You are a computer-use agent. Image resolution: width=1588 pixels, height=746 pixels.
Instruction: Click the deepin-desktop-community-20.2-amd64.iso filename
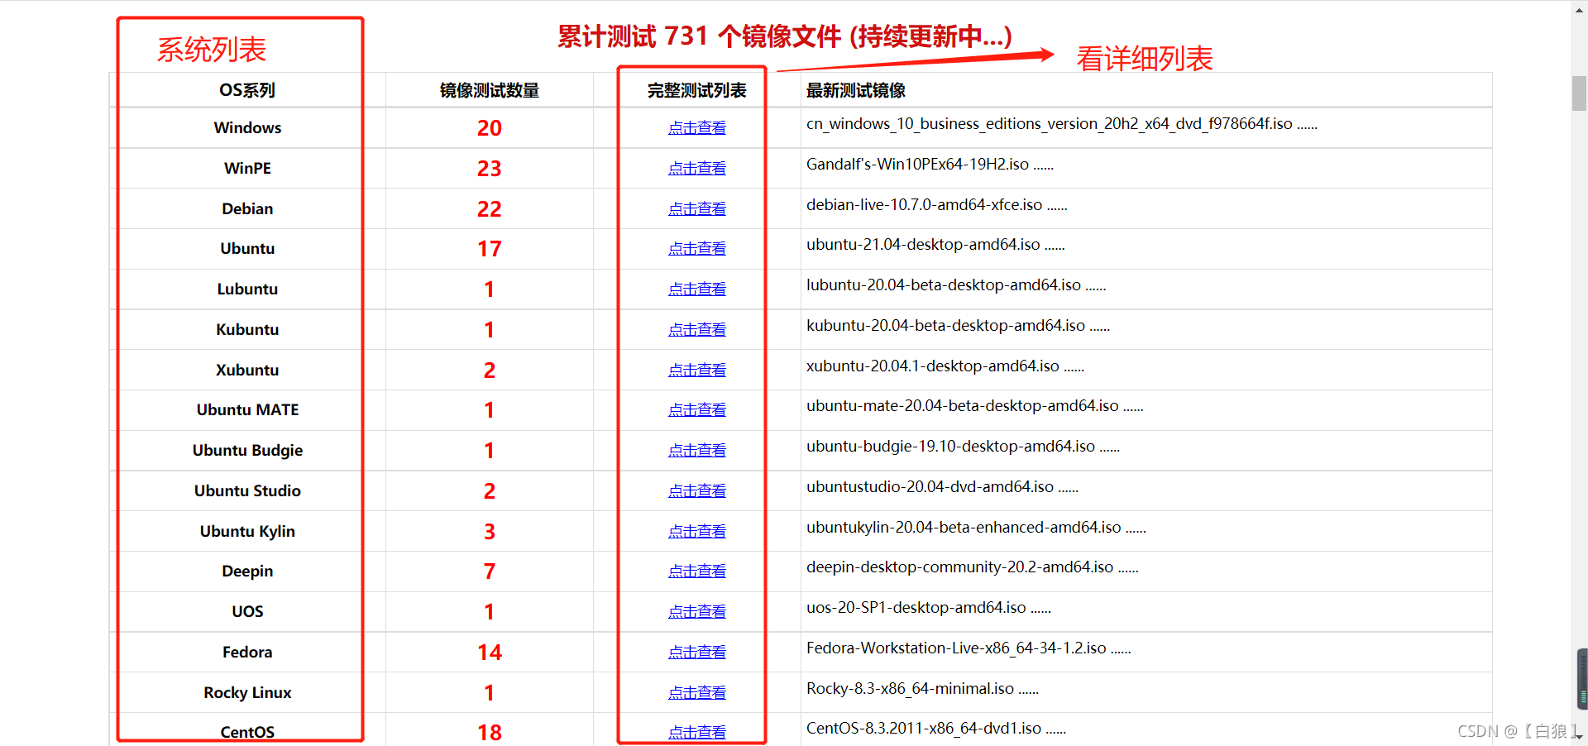(x=972, y=567)
